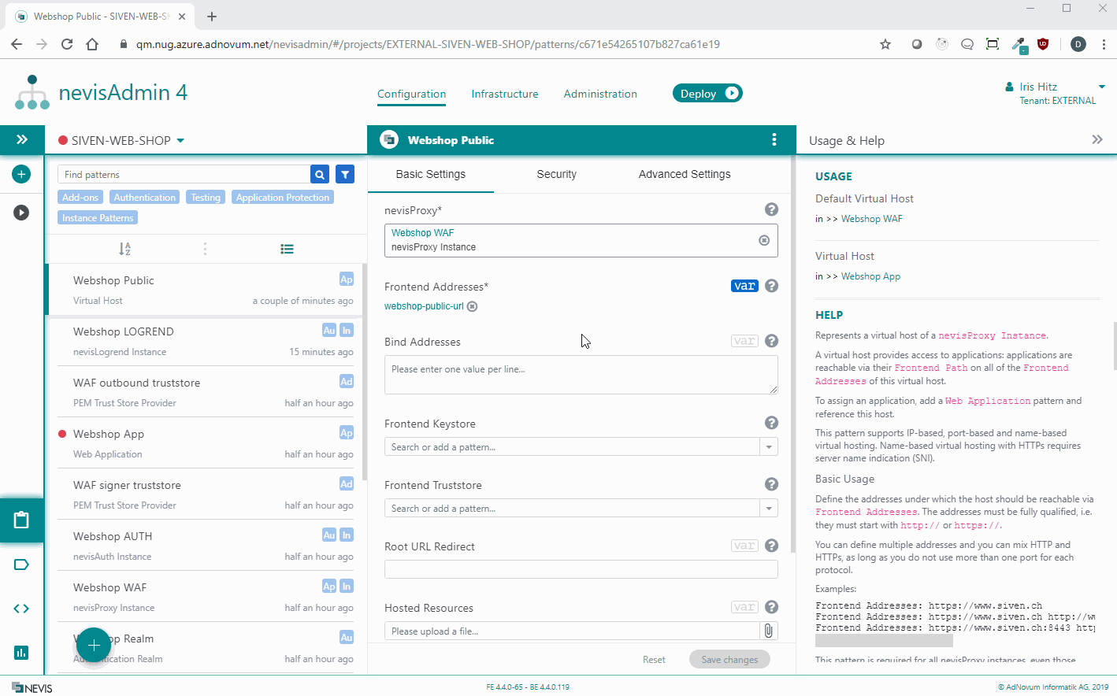Click into the Bind Addresses text area
This screenshot has width=1117, height=696.
coord(581,374)
